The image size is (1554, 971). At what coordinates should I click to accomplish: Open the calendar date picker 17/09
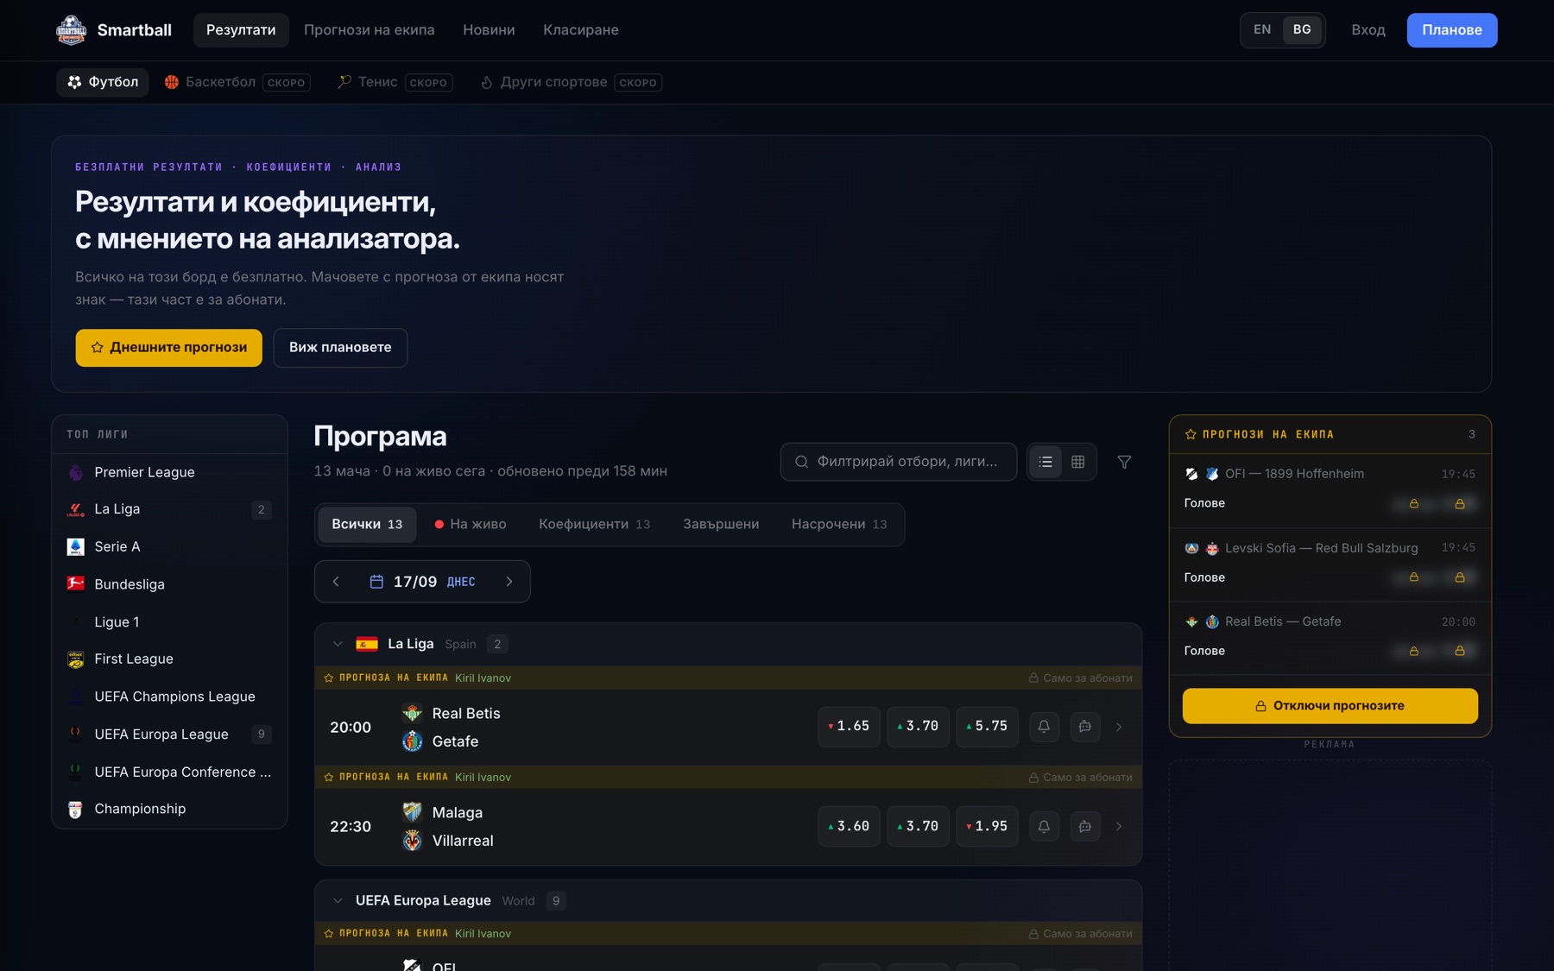422,582
